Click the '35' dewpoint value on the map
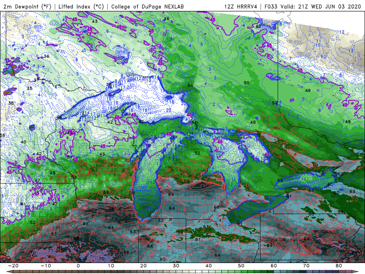Image resolution: width=365 pixels, height=274 pixels. tap(29, 89)
